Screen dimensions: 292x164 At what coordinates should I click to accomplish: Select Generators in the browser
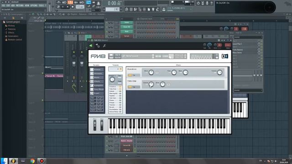click(13, 36)
